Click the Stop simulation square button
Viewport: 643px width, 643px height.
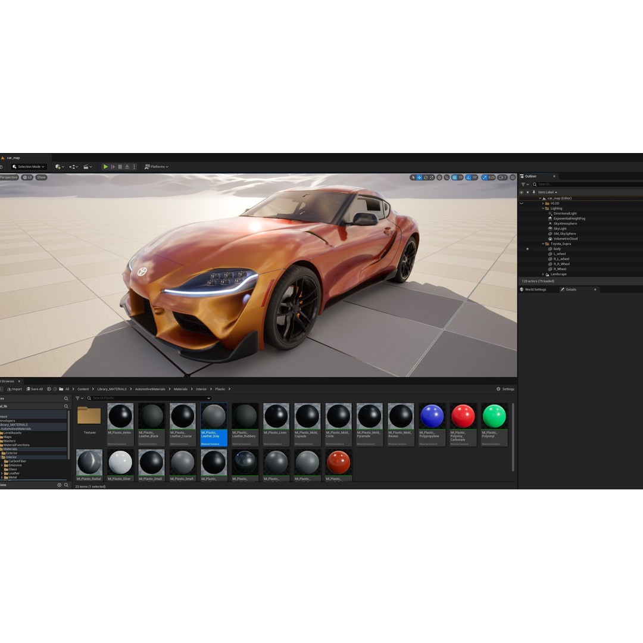pyautogui.click(x=120, y=167)
